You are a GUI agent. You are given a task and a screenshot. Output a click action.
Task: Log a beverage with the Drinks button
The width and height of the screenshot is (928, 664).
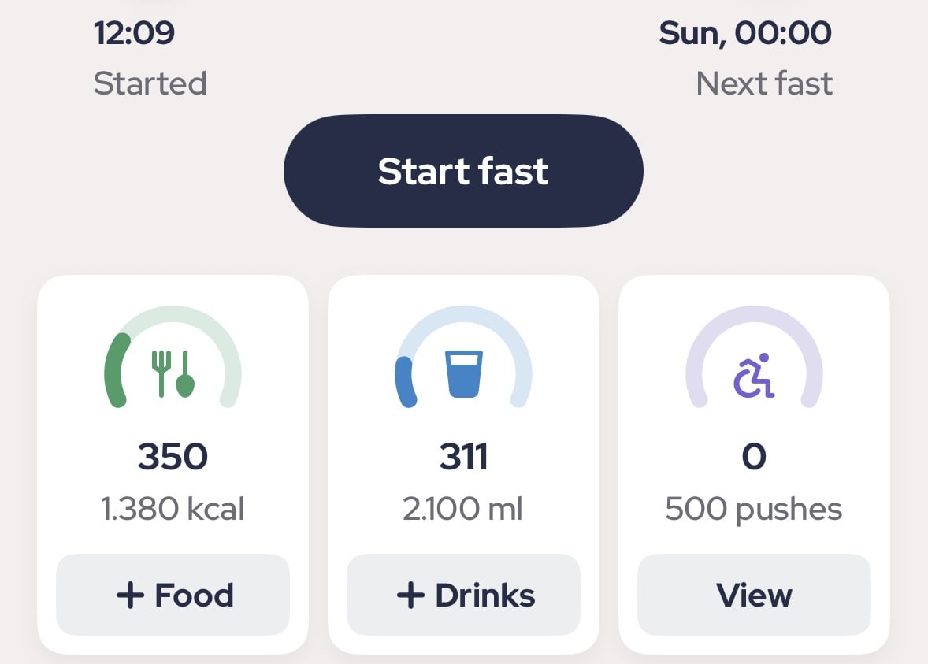pos(463,595)
